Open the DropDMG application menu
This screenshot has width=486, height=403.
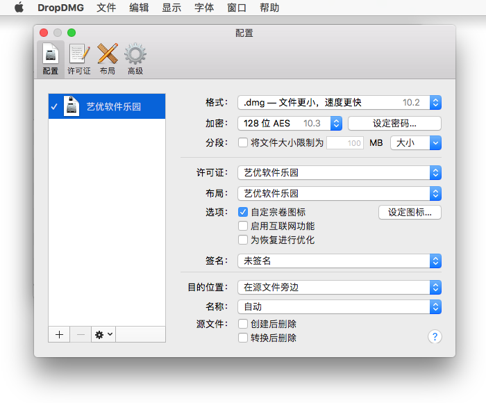(61, 8)
